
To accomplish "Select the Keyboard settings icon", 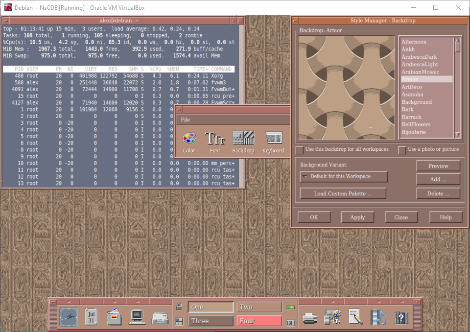I will click(273, 139).
